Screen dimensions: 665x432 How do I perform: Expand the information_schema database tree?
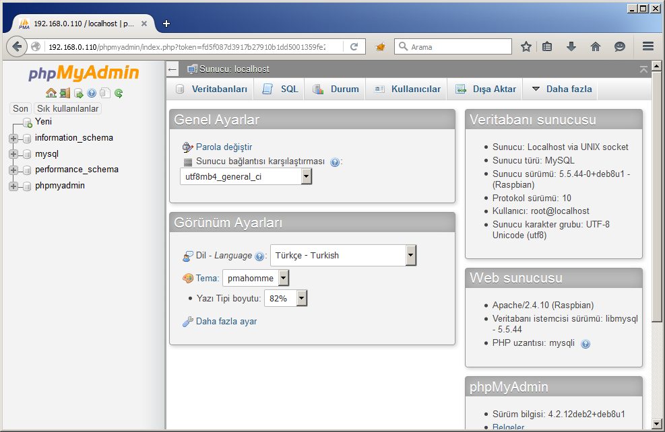(x=13, y=139)
